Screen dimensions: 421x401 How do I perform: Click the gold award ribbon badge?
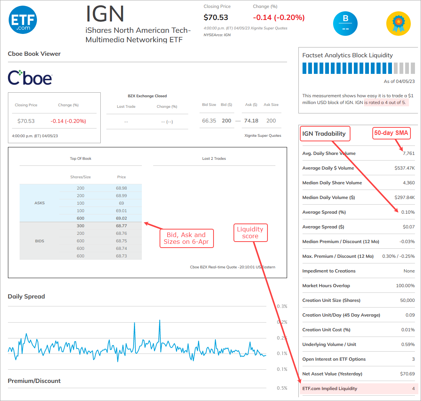click(x=398, y=24)
